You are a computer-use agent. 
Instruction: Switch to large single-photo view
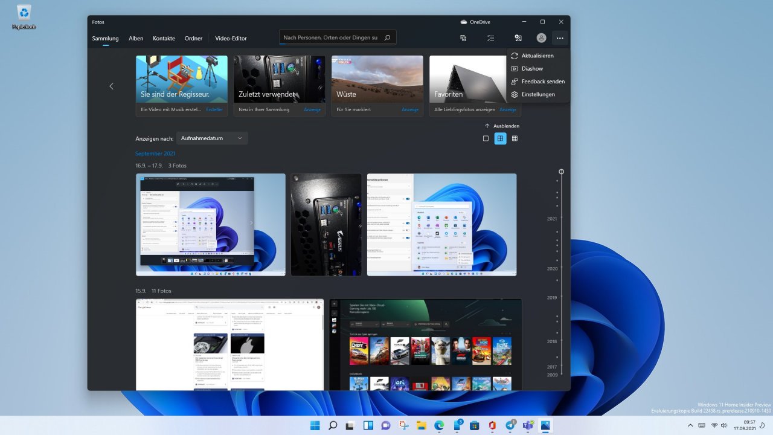click(x=486, y=138)
